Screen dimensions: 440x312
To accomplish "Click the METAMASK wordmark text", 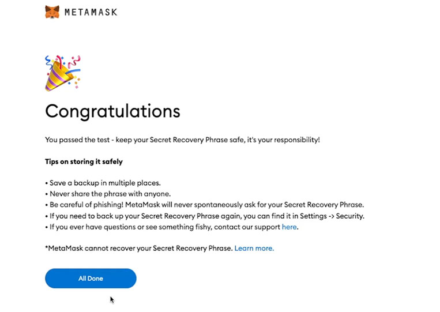I will pyautogui.click(x=91, y=12).
